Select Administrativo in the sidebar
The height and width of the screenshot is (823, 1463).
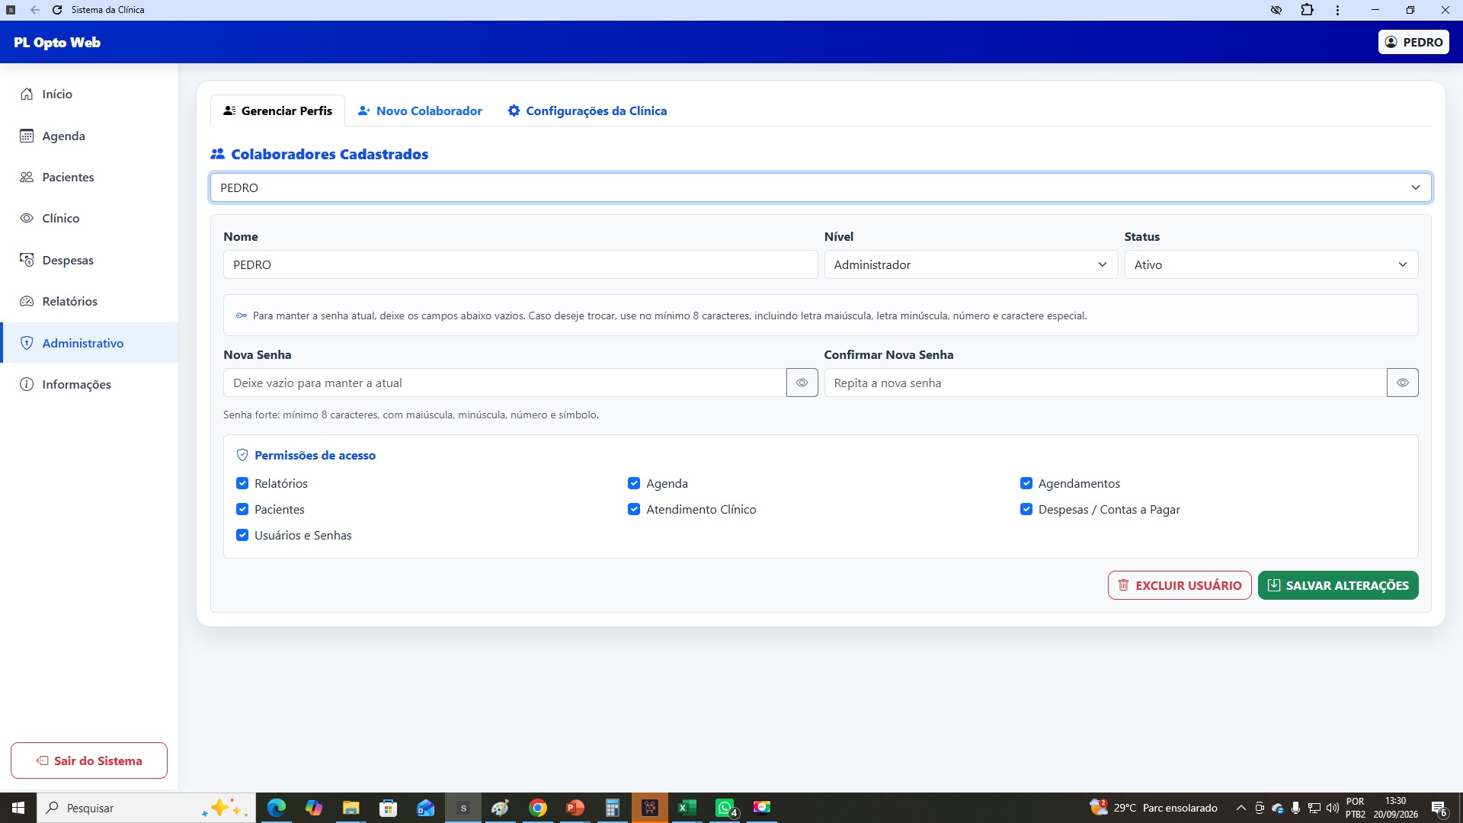89,343
